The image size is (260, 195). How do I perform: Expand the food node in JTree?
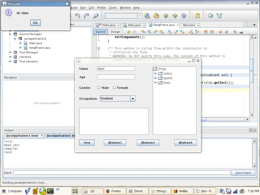156,83
